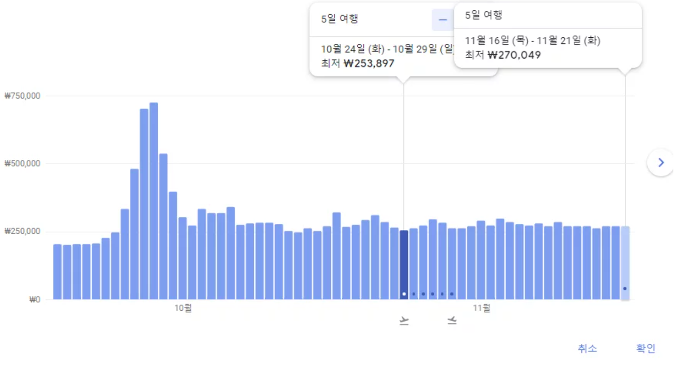
Task: Click the ₩0 axis label
Action: tap(34, 299)
